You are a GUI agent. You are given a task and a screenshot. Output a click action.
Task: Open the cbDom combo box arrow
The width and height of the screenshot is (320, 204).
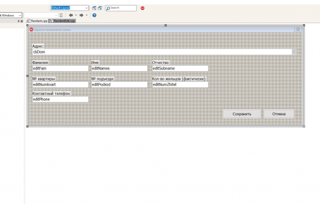tap(294, 52)
